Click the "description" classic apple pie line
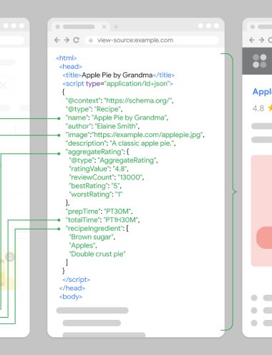272x355 pixels. [120, 143]
